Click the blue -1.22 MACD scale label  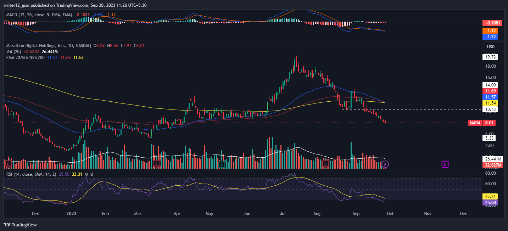pos(491,36)
